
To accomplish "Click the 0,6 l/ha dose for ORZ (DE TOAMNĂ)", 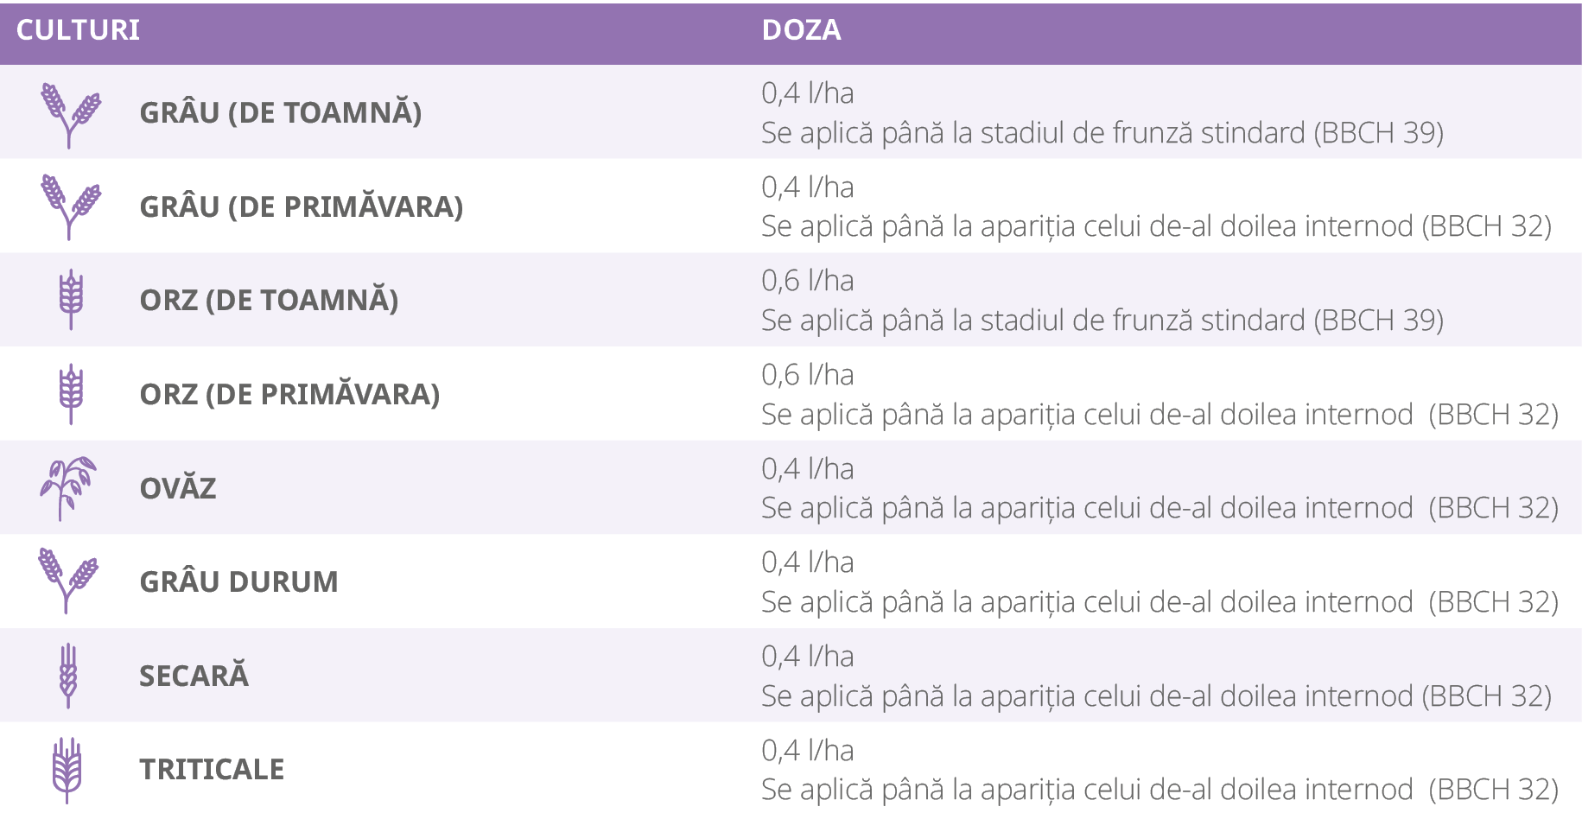I will (807, 281).
